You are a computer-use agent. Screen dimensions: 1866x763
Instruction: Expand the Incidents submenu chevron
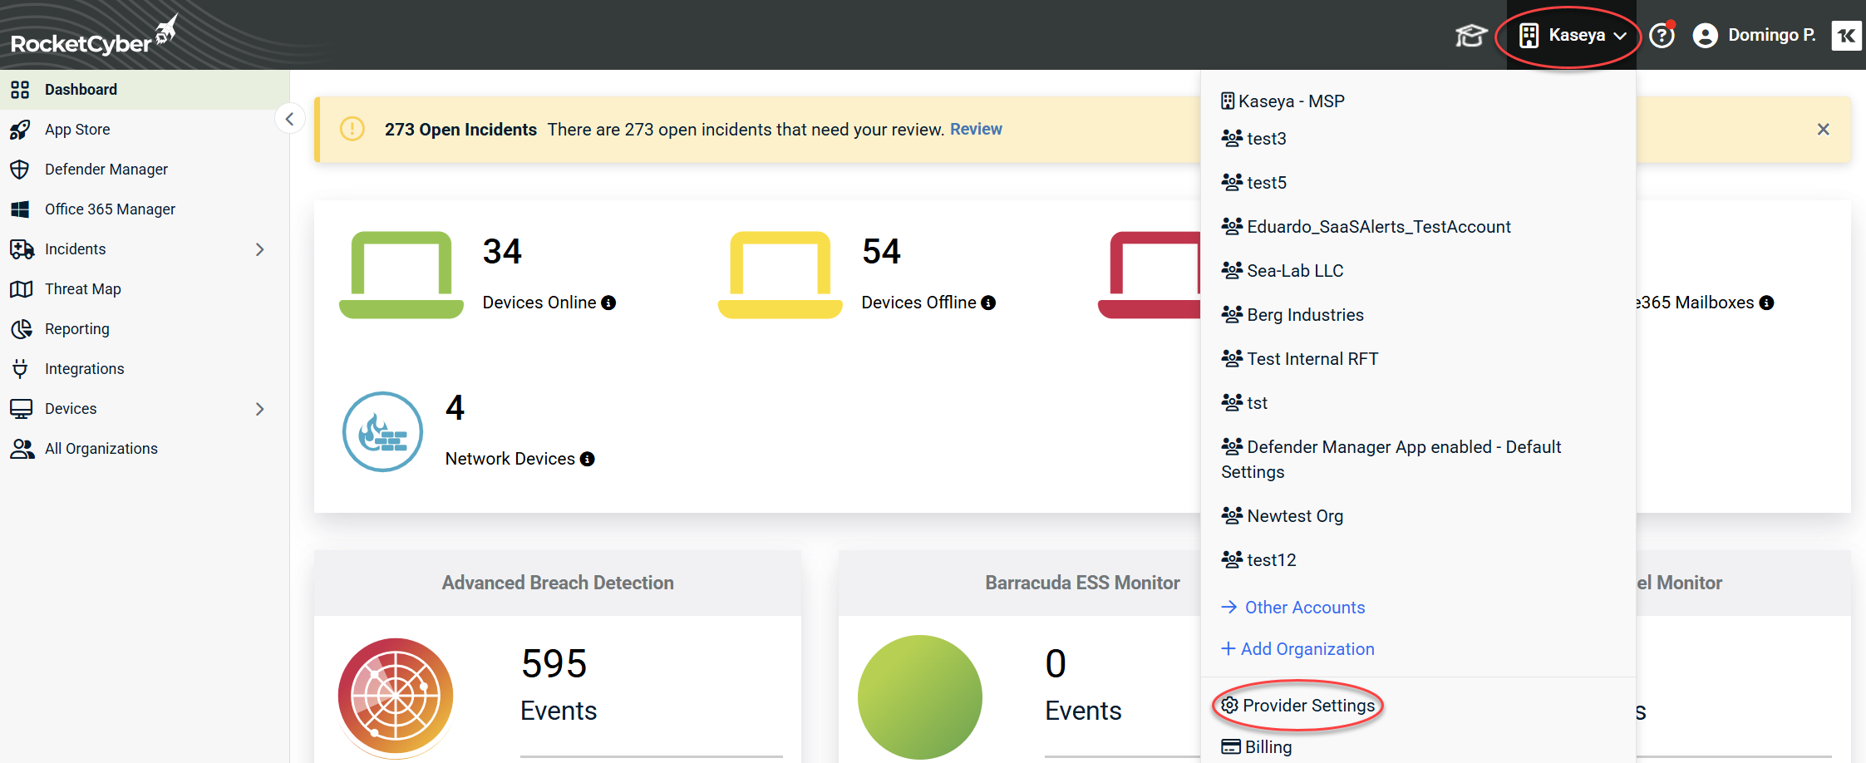tap(260, 249)
